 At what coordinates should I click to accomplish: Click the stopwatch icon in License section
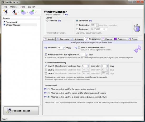137,28
